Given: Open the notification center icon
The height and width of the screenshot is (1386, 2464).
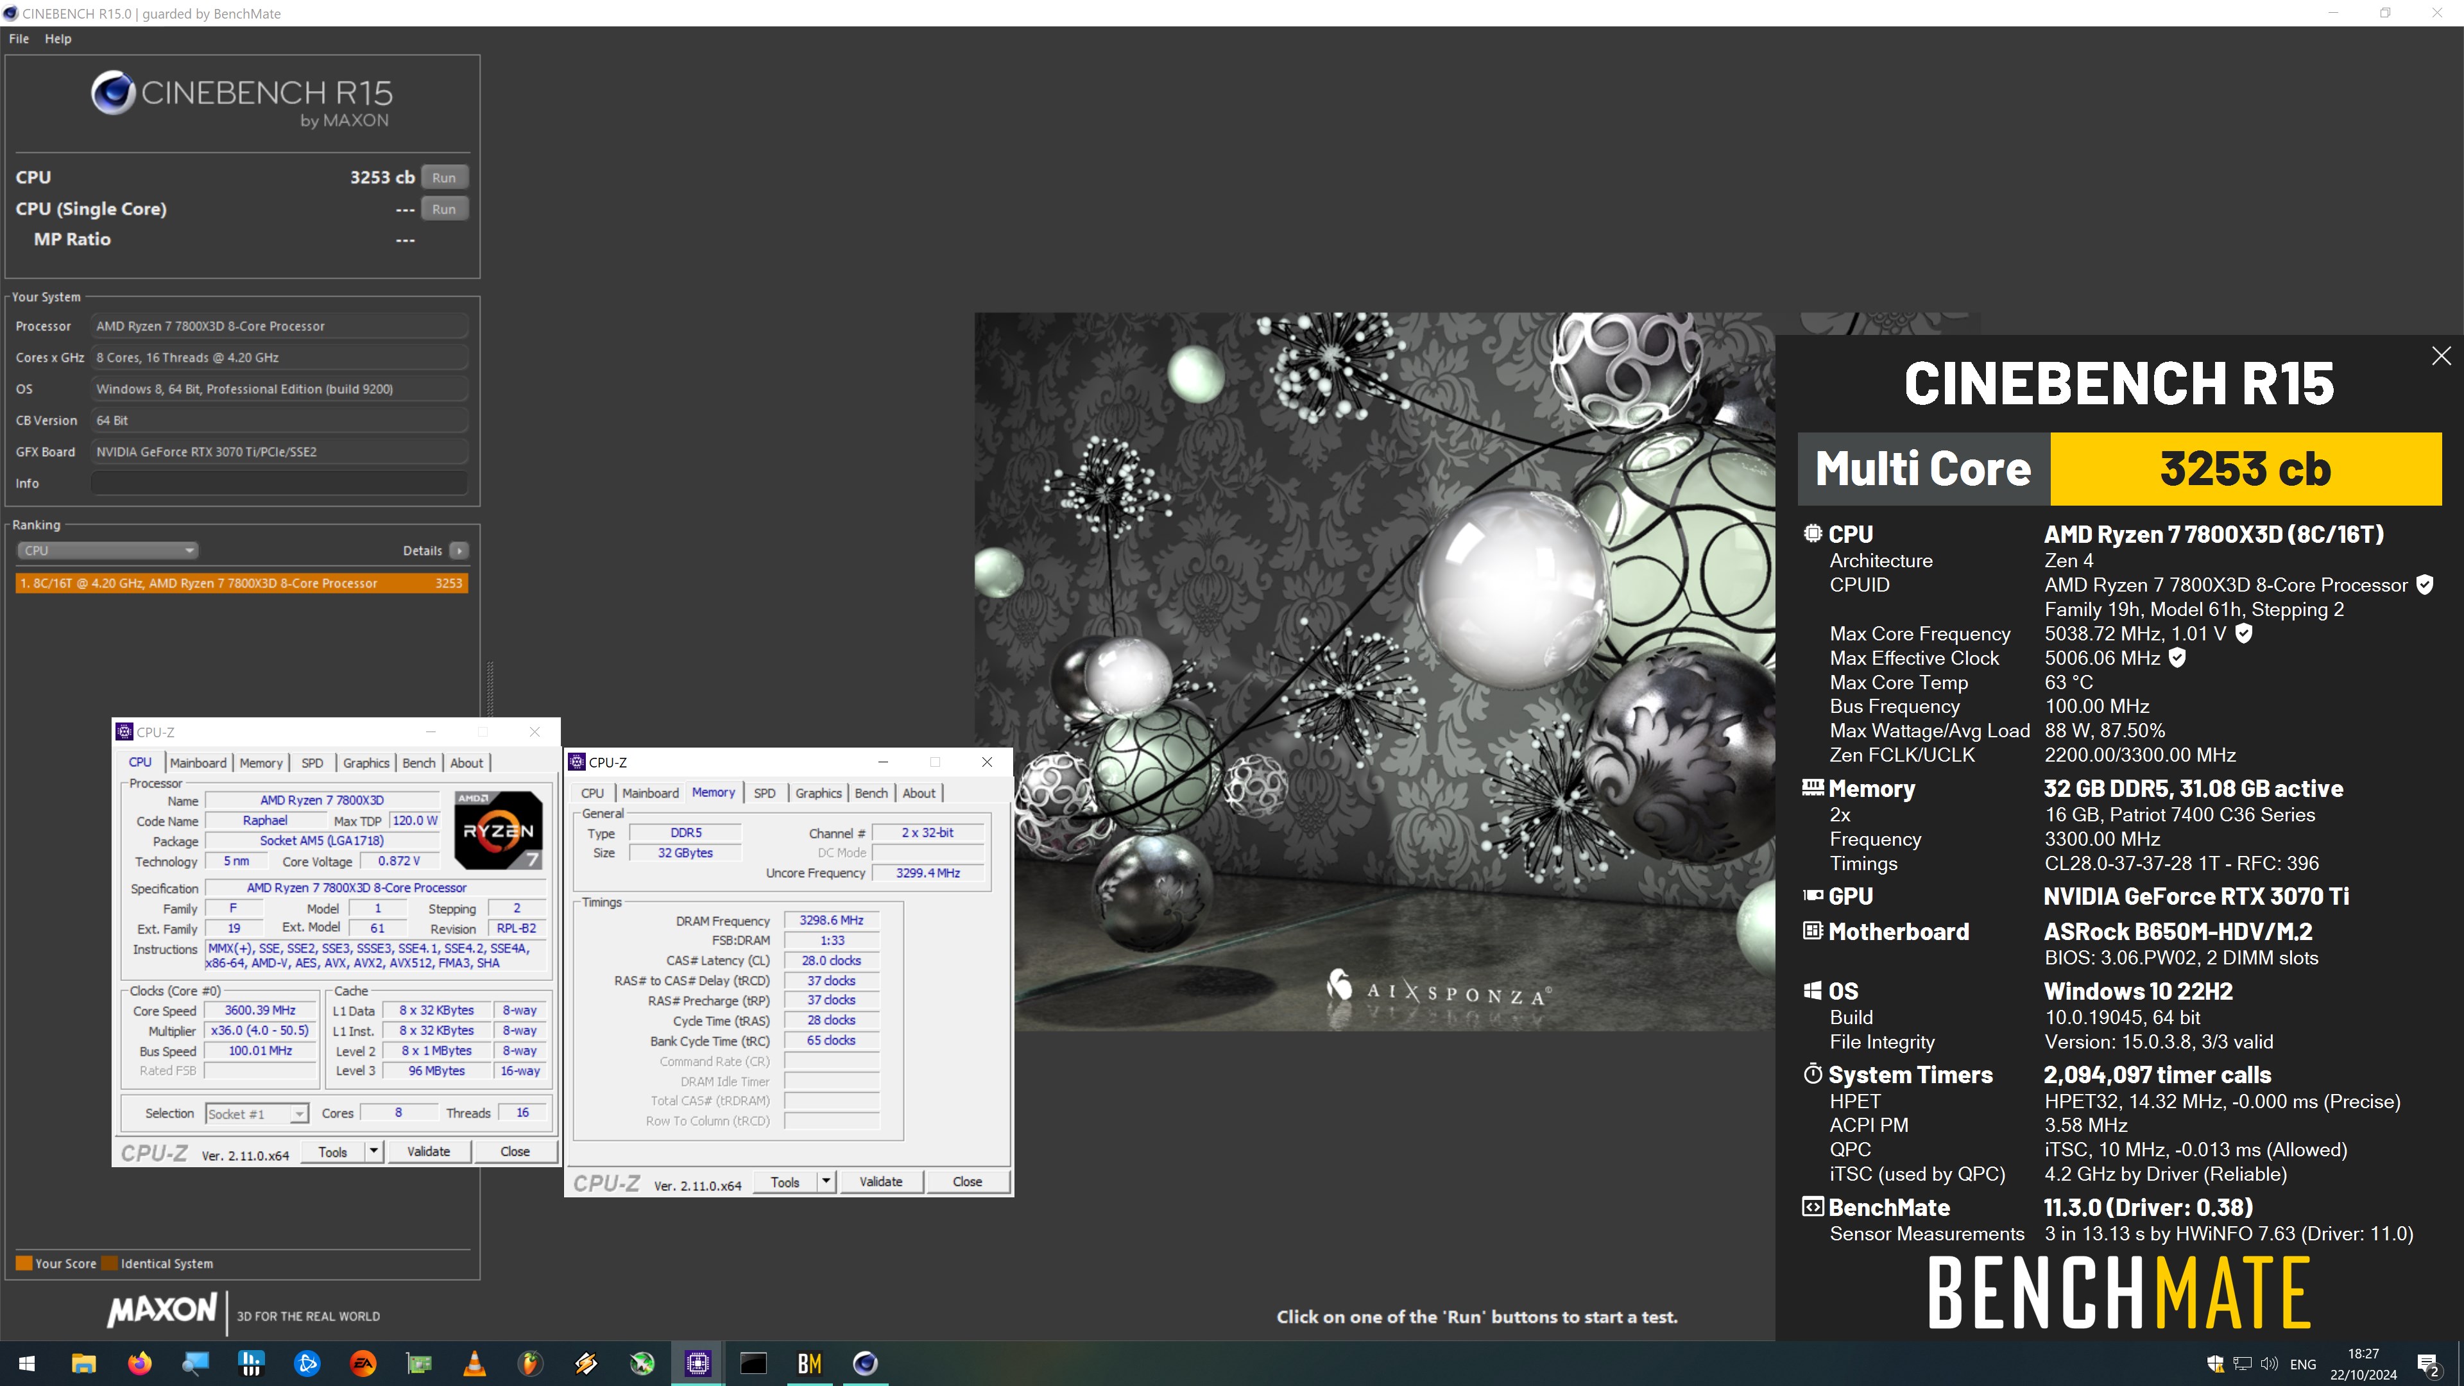Looking at the screenshot, I should 2427,1365.
